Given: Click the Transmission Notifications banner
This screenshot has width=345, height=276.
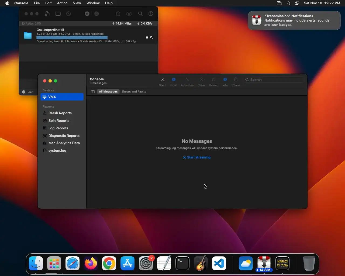Looking at the screenshot, I should point(294,20).
